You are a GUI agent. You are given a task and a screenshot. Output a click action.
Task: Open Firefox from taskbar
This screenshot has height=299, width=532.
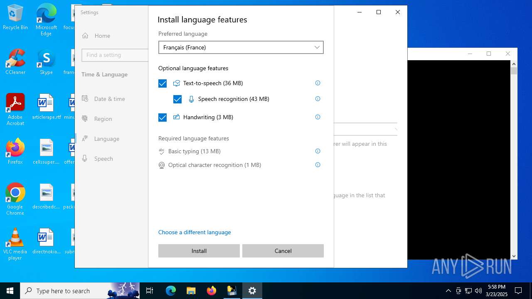212,291
